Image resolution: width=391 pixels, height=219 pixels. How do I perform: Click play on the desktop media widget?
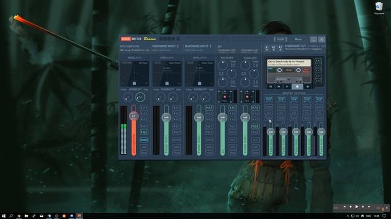[357, 207]
